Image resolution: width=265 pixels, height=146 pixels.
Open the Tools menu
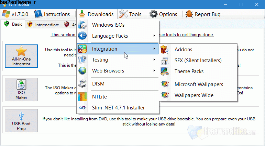point(130,14)
